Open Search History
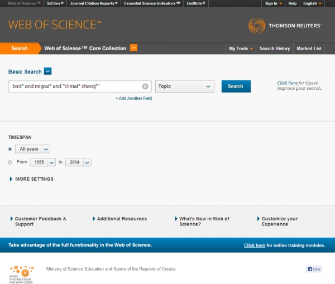Image resolution: width=335 pixels, height=284 pixels. [275, 49]
